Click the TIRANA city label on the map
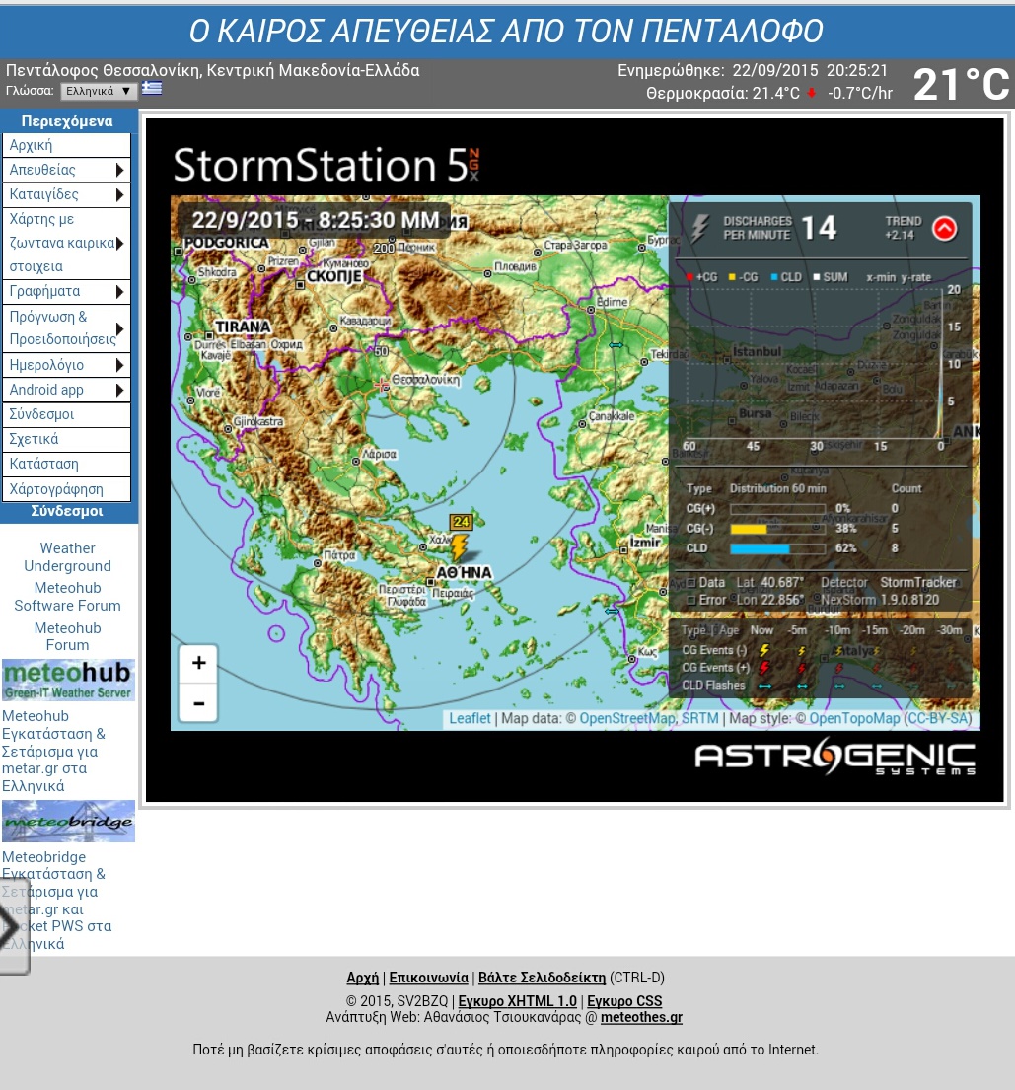Image resolution: width=1015 pixels, height=1090 pixels. pyautogui.click(x=242, y=327)
